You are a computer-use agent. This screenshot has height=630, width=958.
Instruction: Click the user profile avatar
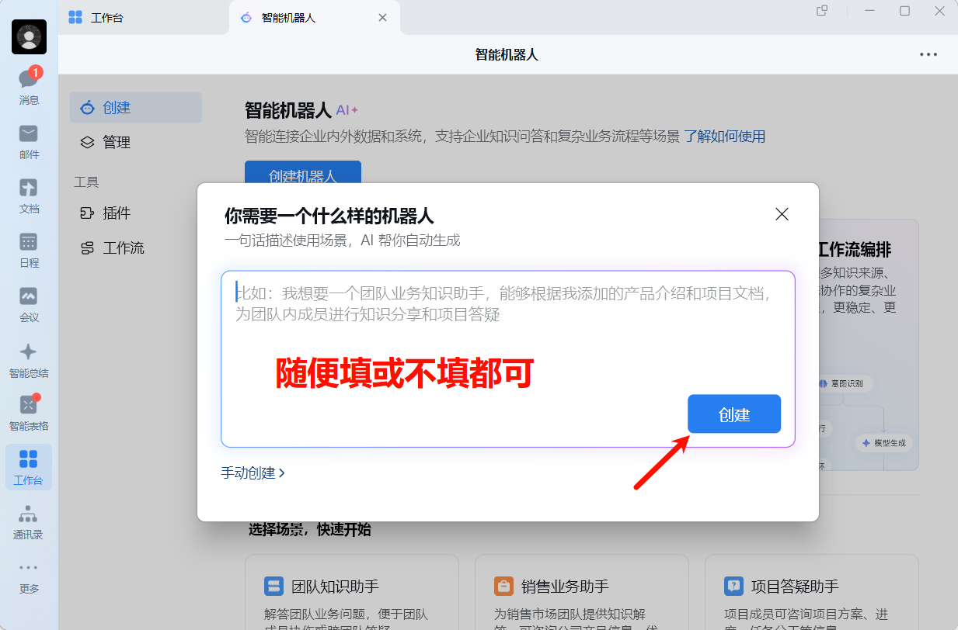30,36
